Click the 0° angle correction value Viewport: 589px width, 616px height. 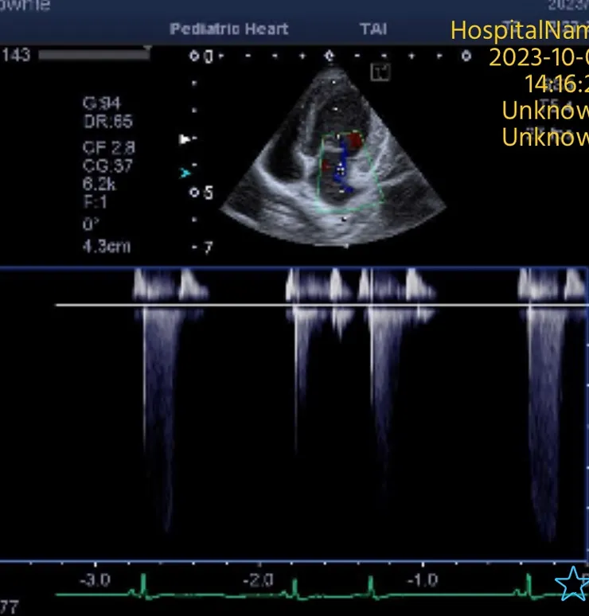[91, 224]
